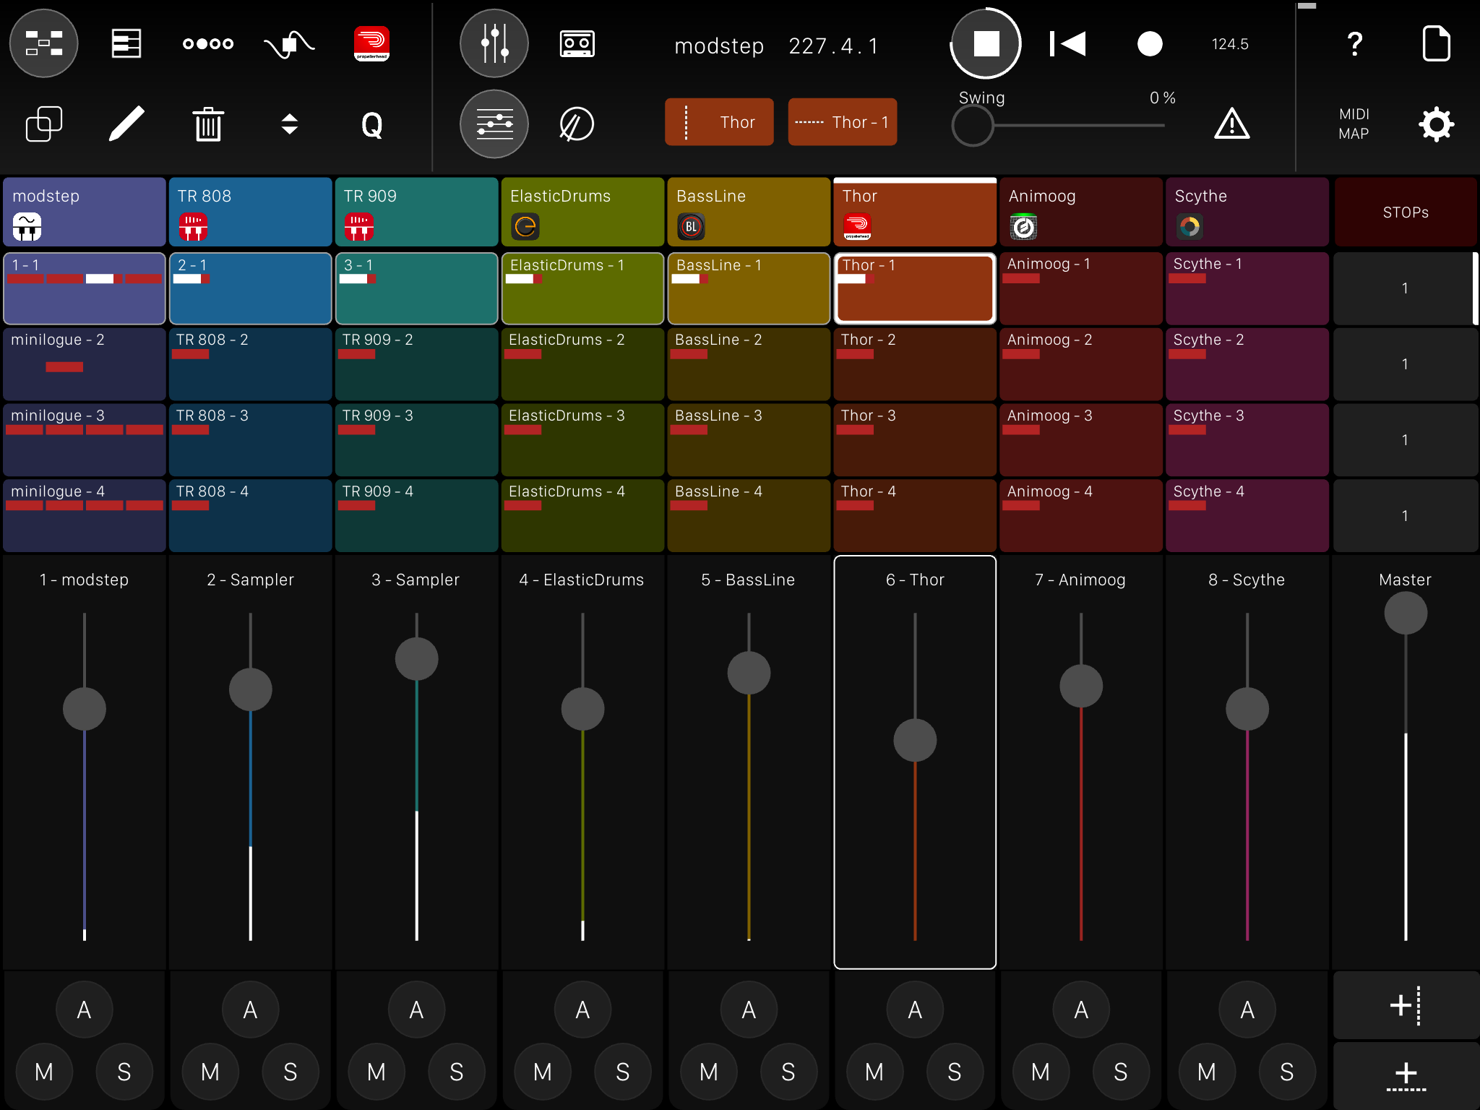Open the Propellerhead Thor icon in toolbar
This screenshot has width=1480, height=1110.
coord(372,43)
